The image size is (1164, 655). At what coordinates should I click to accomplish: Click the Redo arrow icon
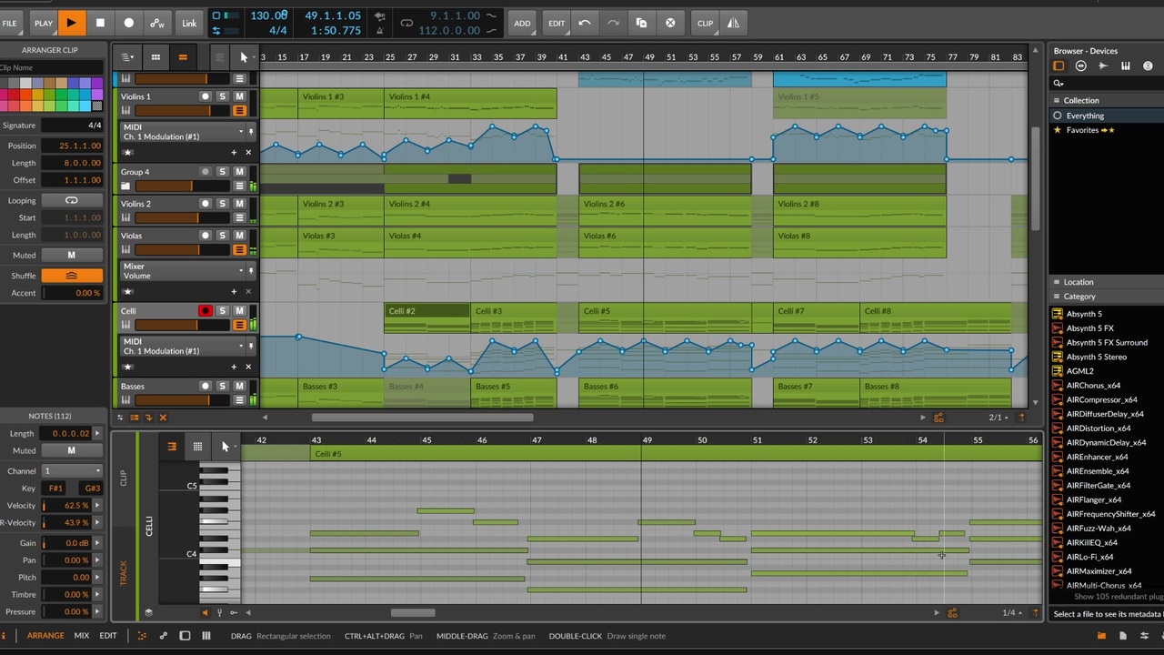point(613,23)
